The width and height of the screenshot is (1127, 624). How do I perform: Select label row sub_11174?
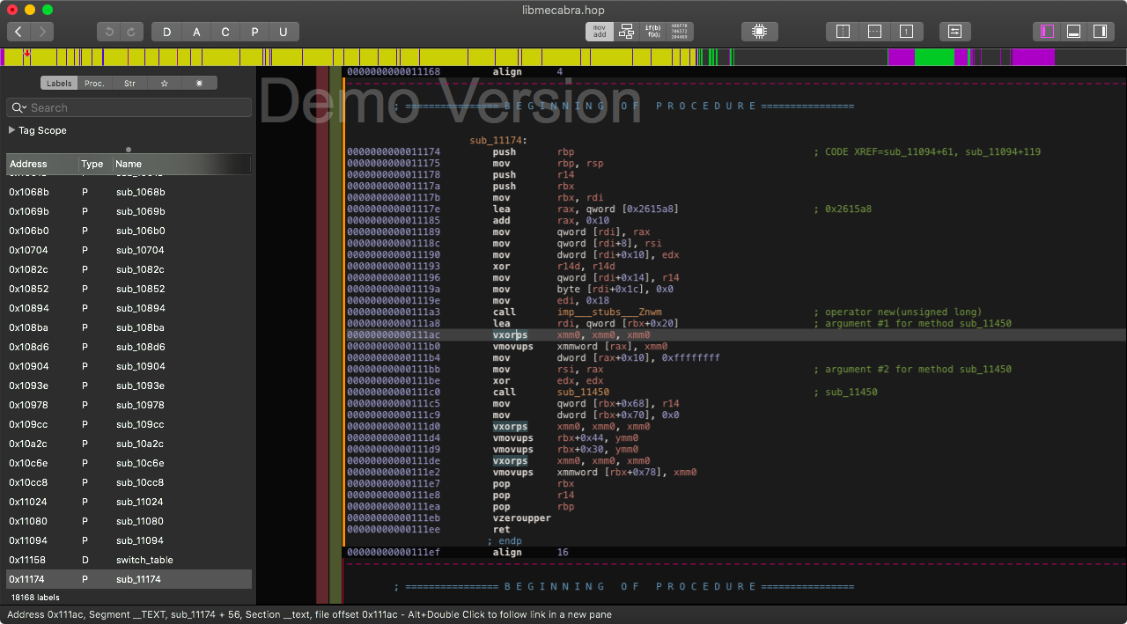pos(129,579)
